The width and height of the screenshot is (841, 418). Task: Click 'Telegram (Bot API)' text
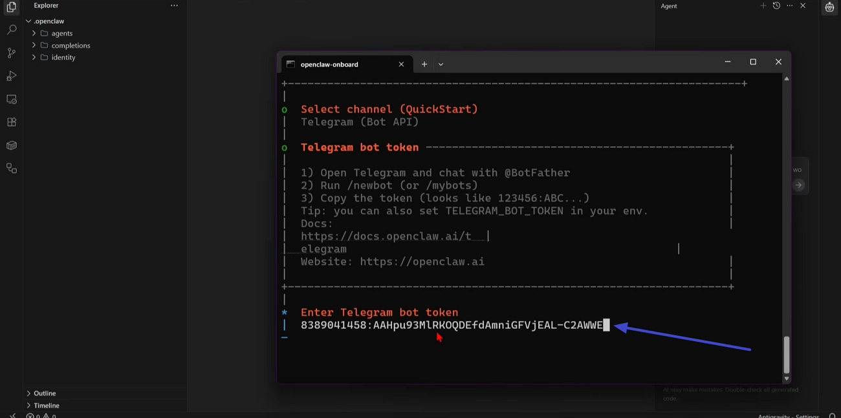(360, 122)
